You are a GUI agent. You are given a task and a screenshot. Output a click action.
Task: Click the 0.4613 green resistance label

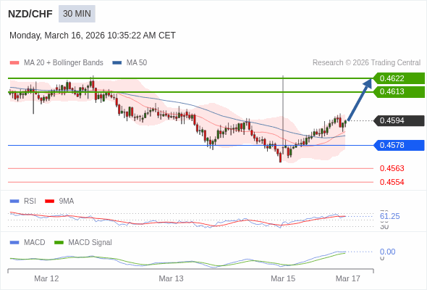399,91
